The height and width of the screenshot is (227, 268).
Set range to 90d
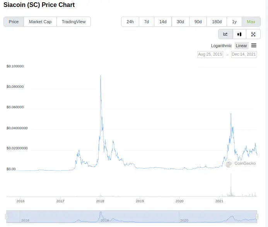(x=198, y=22)
